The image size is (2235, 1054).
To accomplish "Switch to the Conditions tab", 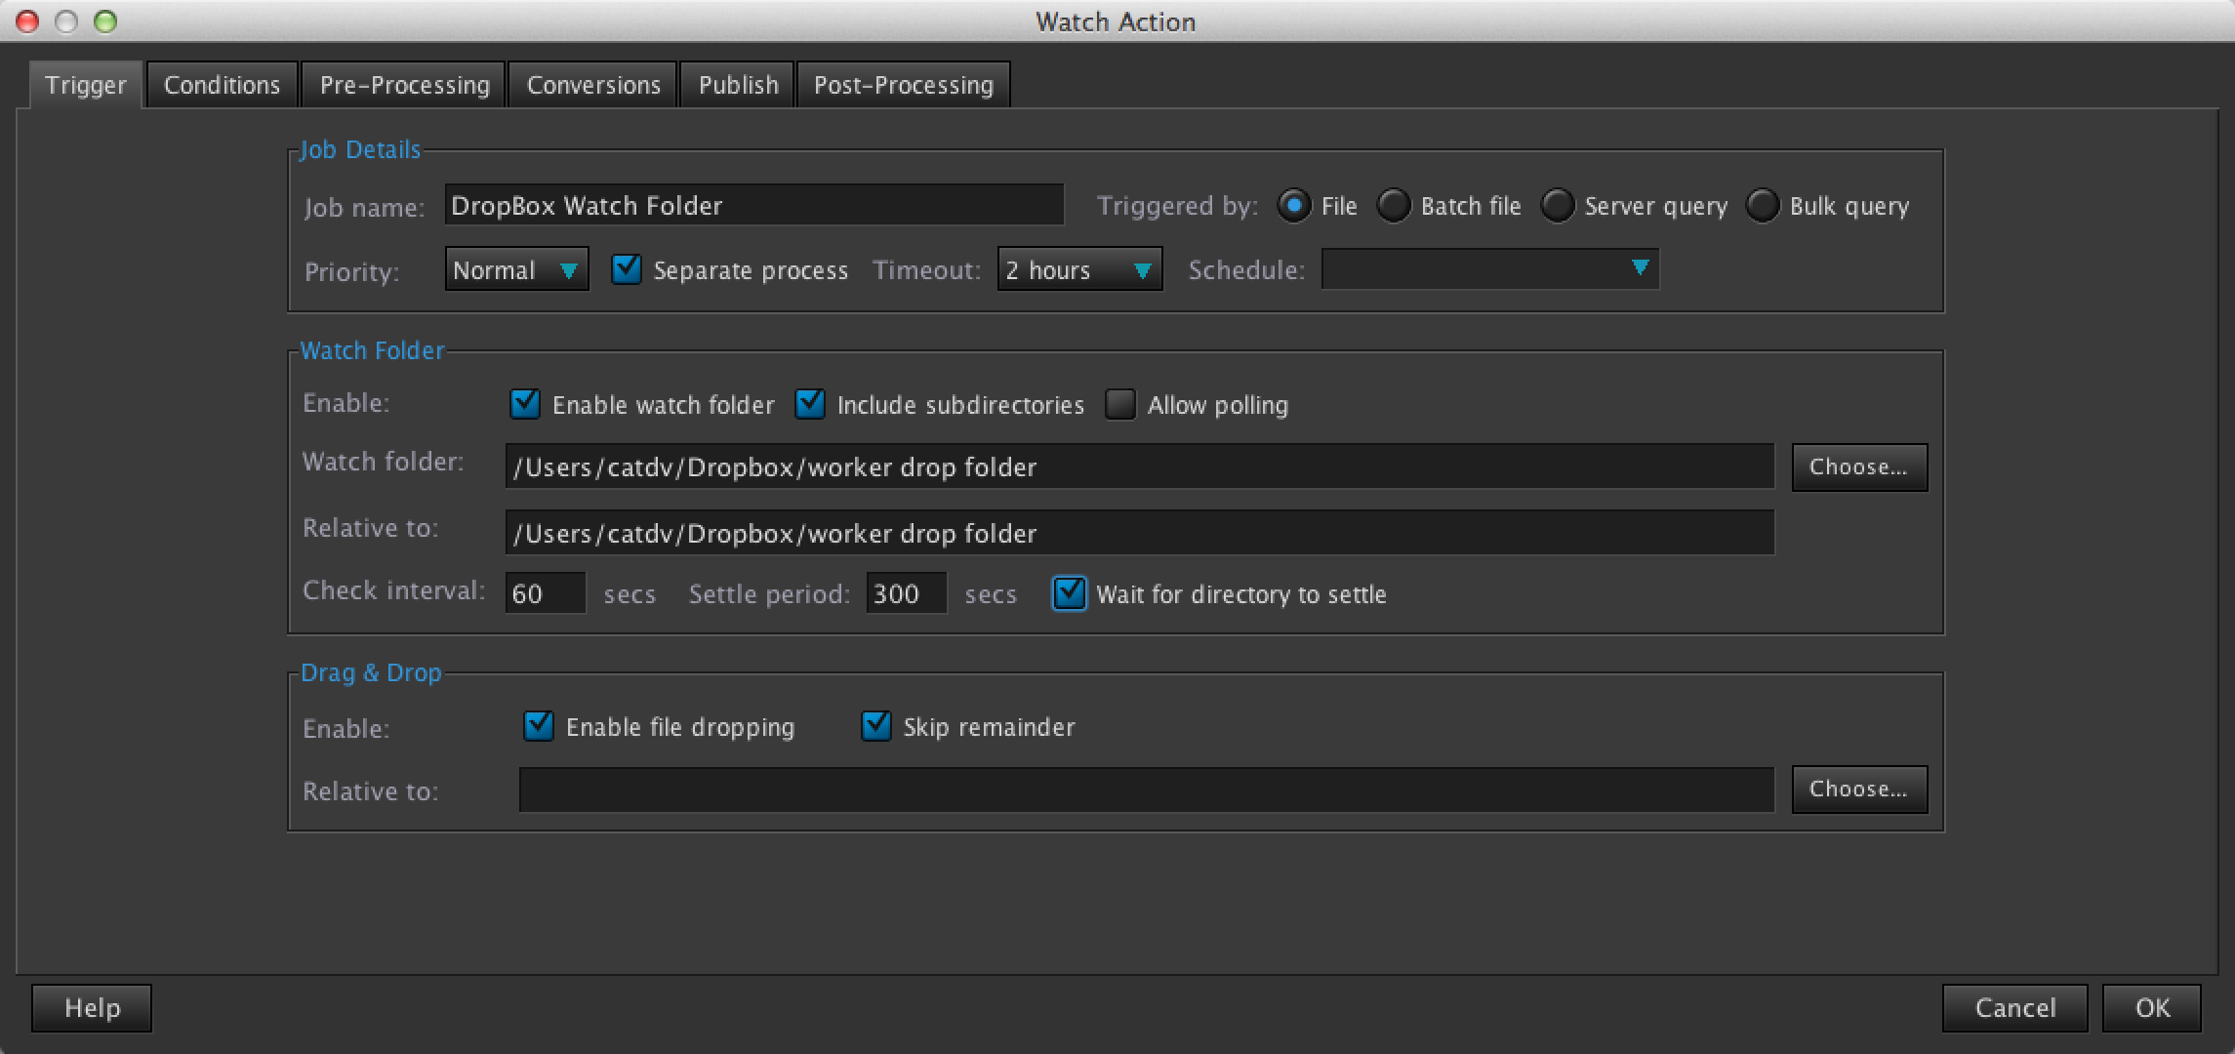I will click(x=222, y=86).
